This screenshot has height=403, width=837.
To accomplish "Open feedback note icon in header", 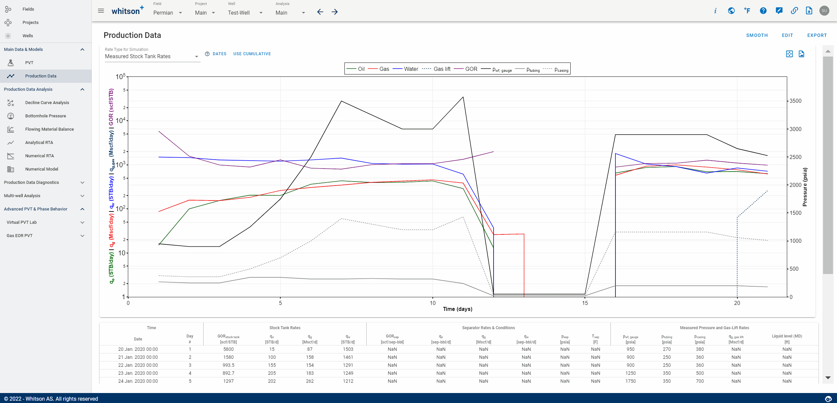I will (779, 11).
